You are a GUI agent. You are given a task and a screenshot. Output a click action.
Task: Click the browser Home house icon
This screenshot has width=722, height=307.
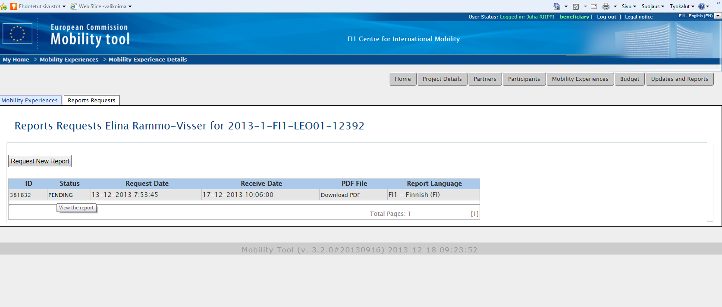point(557,6)
